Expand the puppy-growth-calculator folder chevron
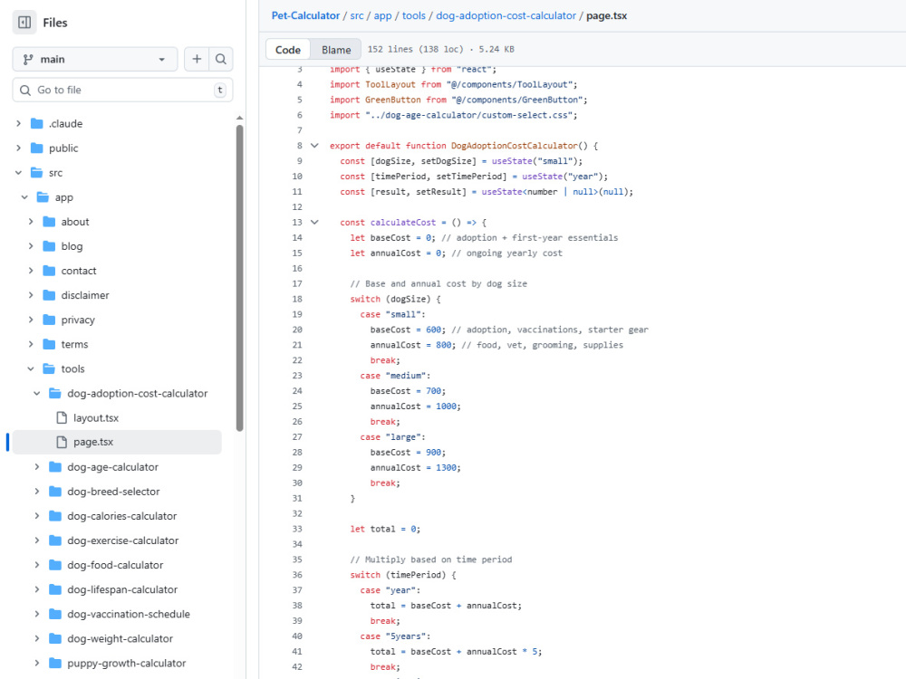This screenshot has width=906, height=679. point(37,663)
